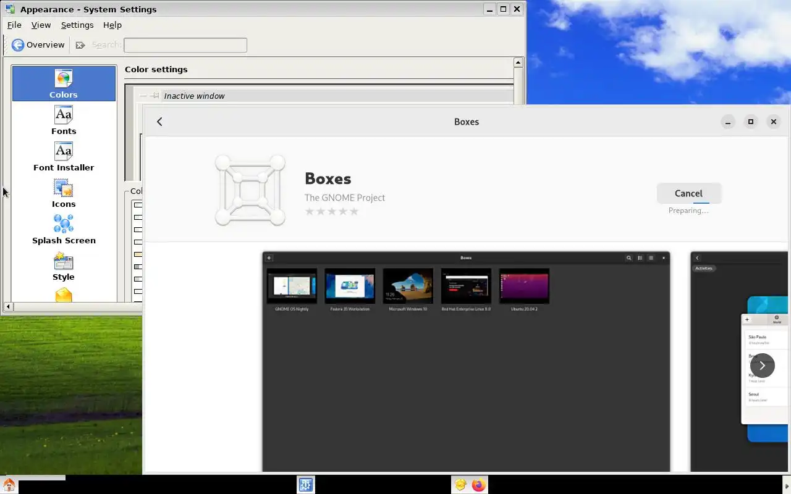
Task: Open the second partially visible screenshot
Action: pyautogui.click(x=739, y=361)
